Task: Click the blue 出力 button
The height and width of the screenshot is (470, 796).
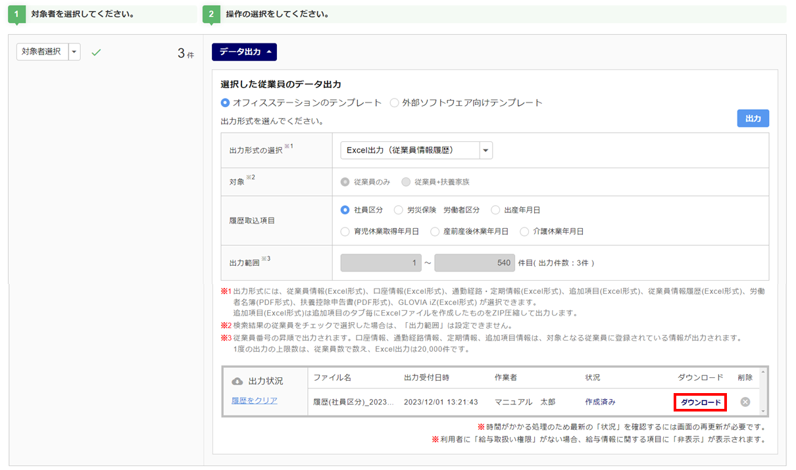Action: (x=753, y=118)
